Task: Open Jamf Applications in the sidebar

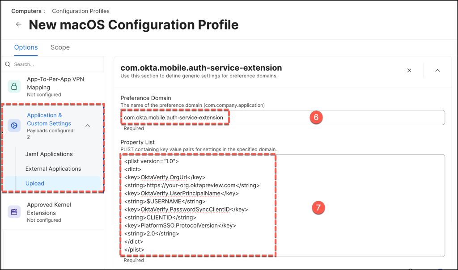Action: click(49, 154)
